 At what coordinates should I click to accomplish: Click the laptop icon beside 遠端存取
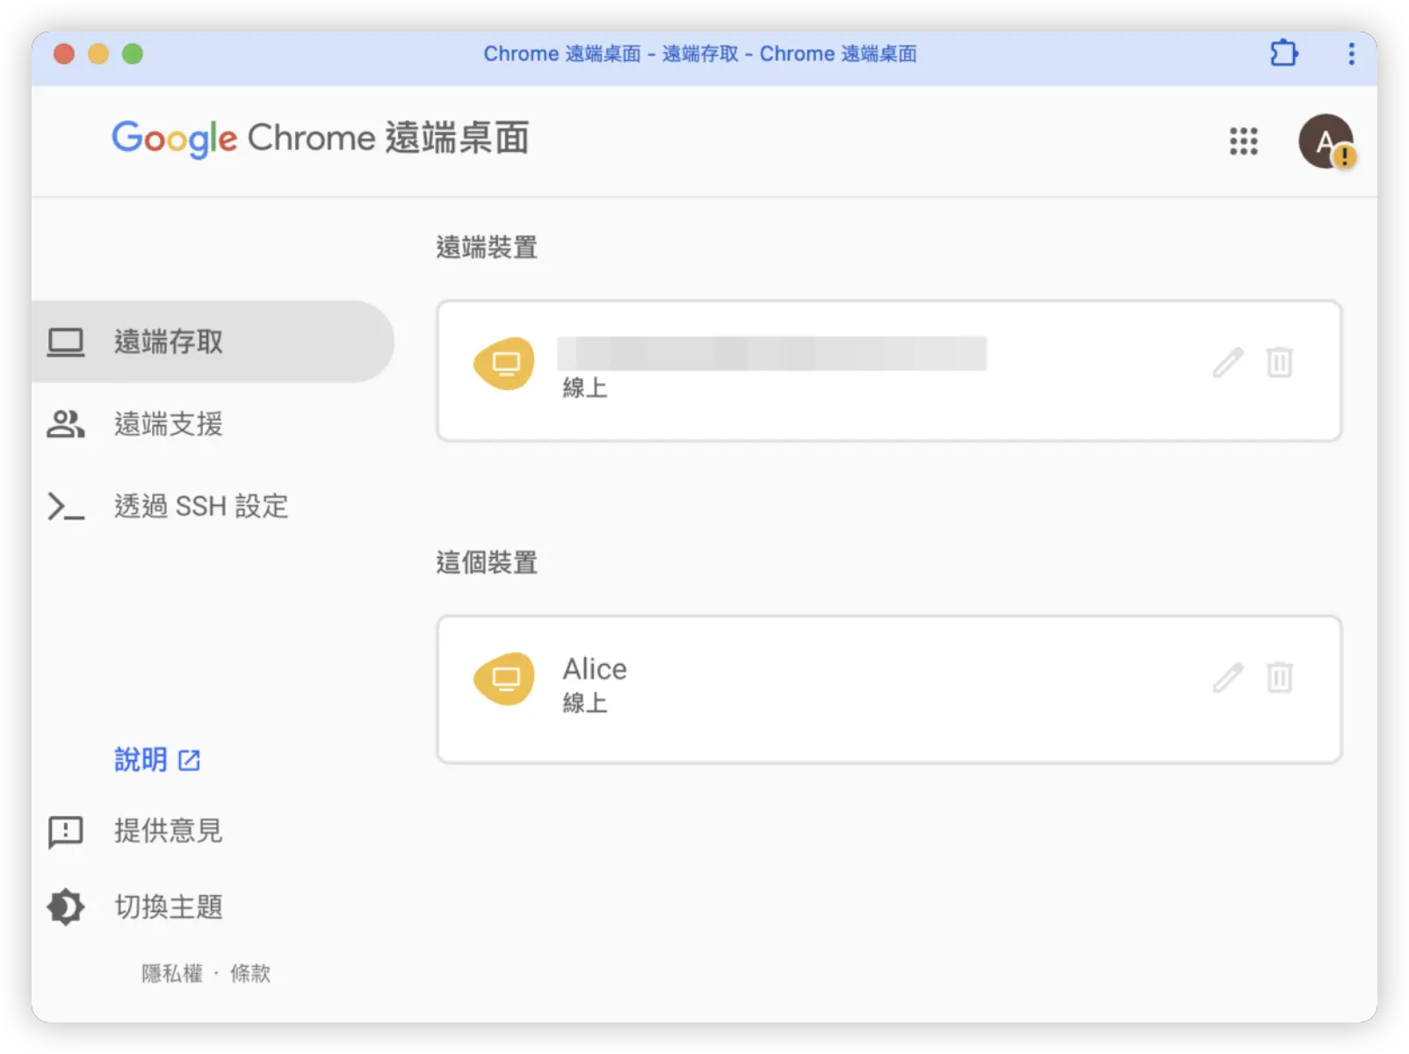coord(66,342)
